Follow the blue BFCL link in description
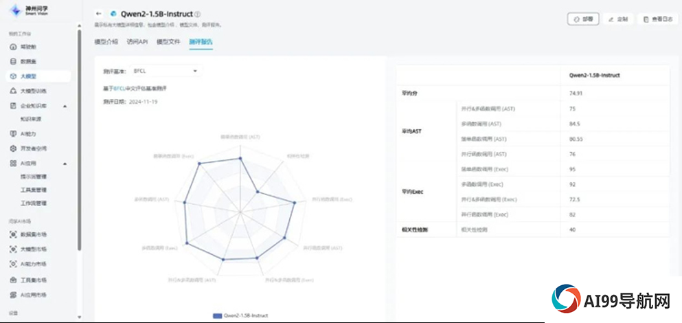 [x=120, y=89]
